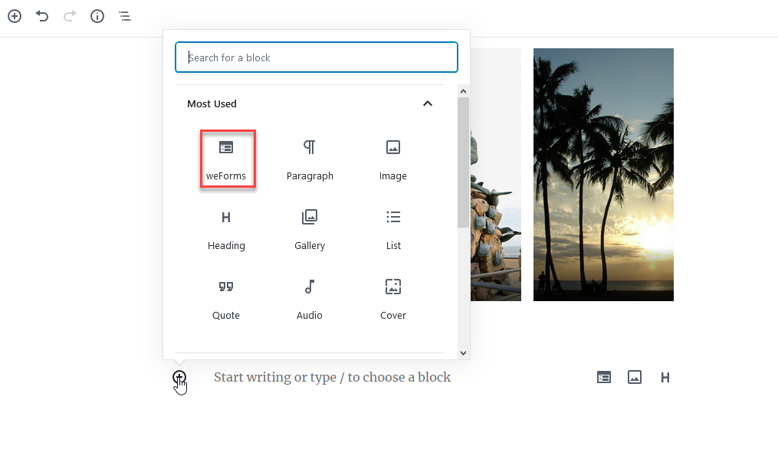Insert the List block
Screen dimensions: 778x459
tap(393, 229)
